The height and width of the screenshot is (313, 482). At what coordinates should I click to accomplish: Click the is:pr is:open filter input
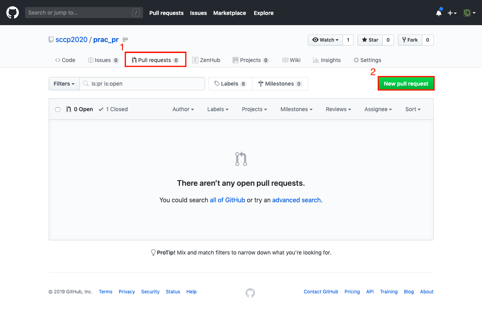click(x=142, y=84)
